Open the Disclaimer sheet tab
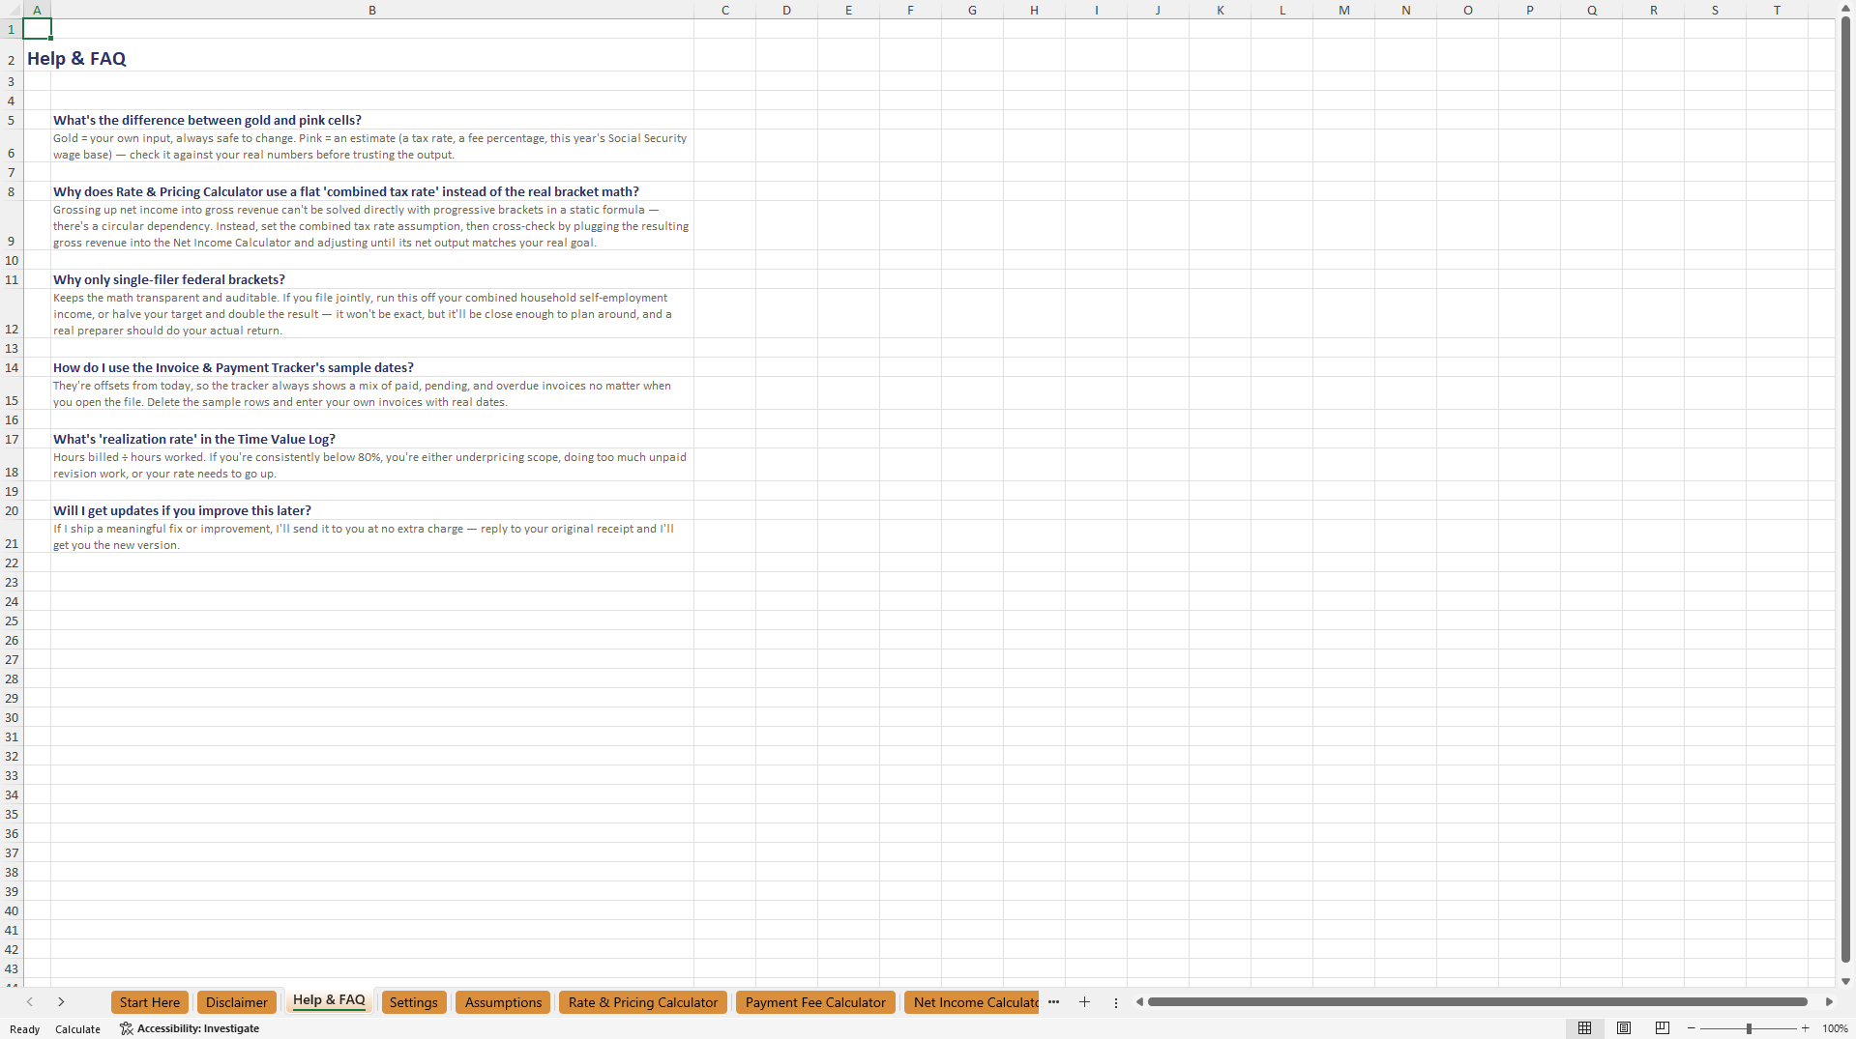 [x=237, y=1002]
